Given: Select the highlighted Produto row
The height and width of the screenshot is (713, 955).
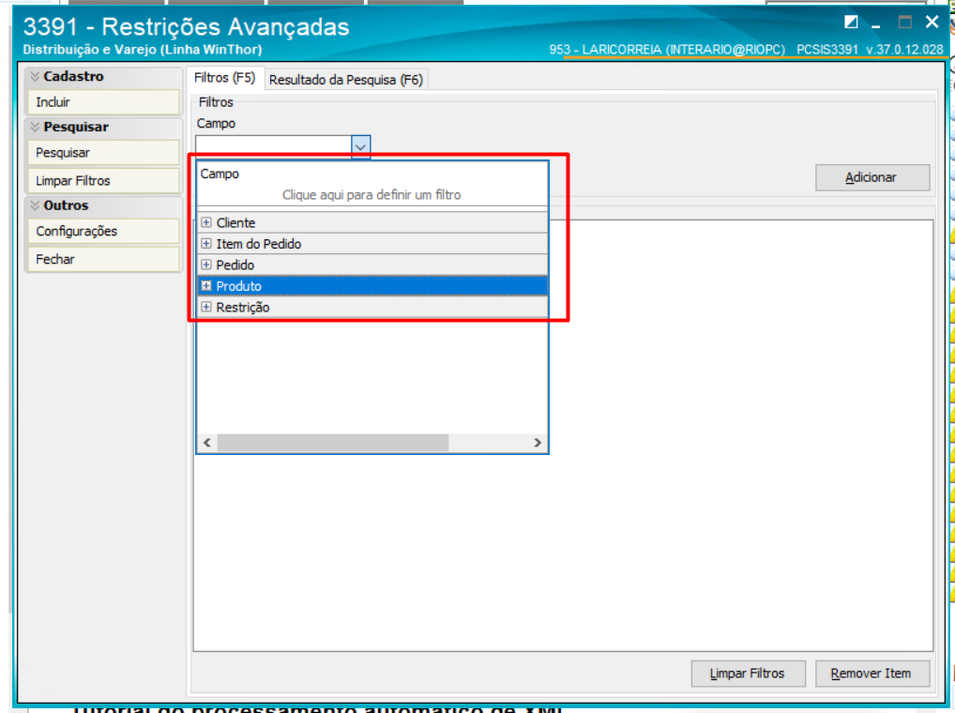Looking at the screenshot, I should [x=372, y=286].
